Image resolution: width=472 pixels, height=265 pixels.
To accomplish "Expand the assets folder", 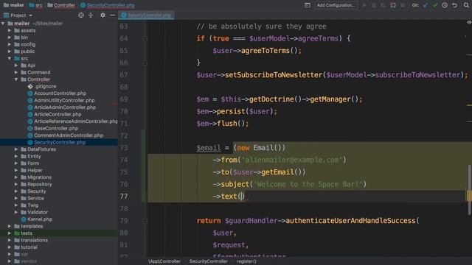I will [x=10, y=31].
